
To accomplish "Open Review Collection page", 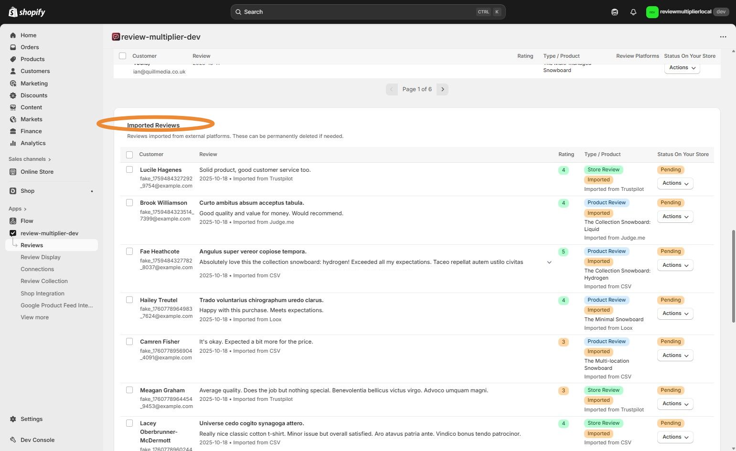I will tap(44, 281).
